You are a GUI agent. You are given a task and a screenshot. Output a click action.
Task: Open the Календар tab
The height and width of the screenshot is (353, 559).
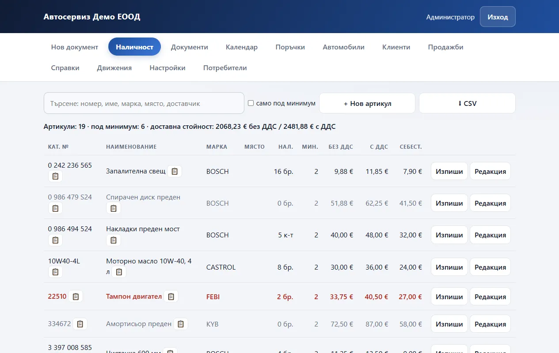click(x=242, y=47)
